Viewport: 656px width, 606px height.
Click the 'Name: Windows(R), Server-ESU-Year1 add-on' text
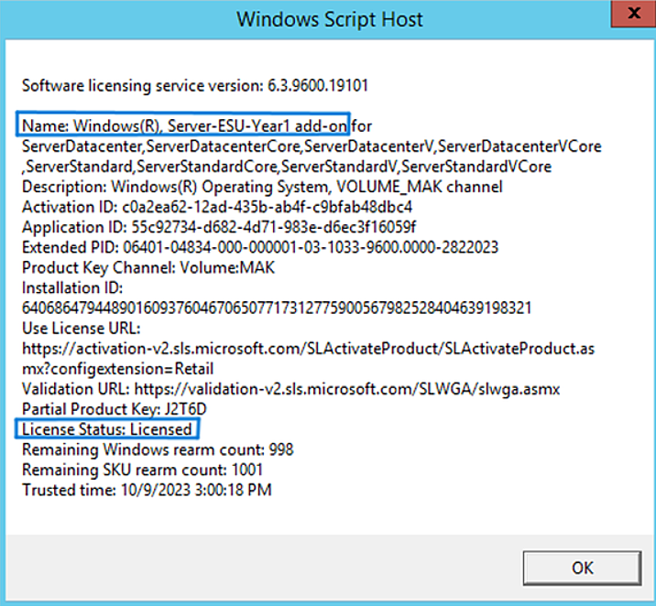click(x=184, y=125)
